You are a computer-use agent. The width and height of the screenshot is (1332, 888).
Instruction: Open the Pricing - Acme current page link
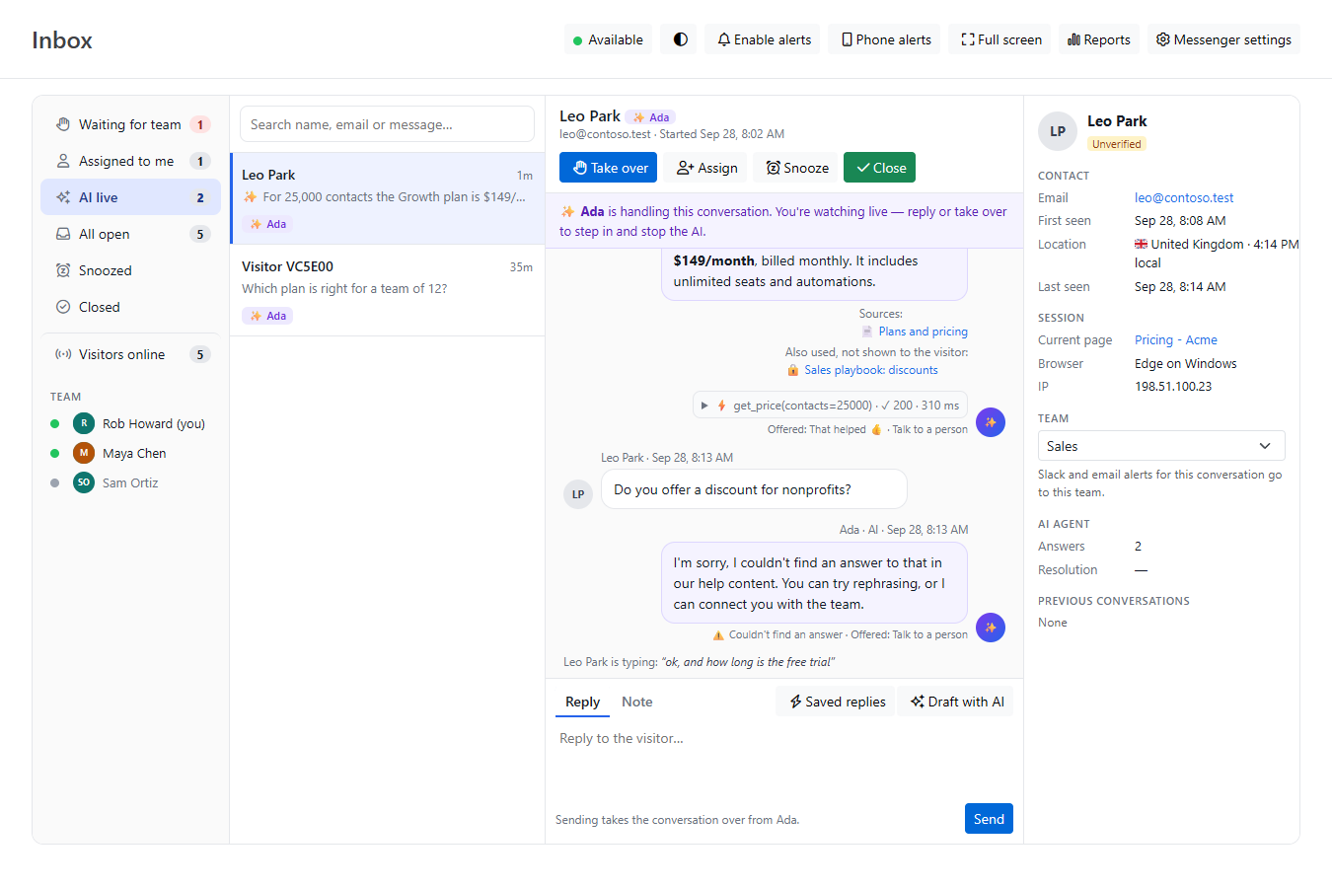click(x=1175, y=339)
